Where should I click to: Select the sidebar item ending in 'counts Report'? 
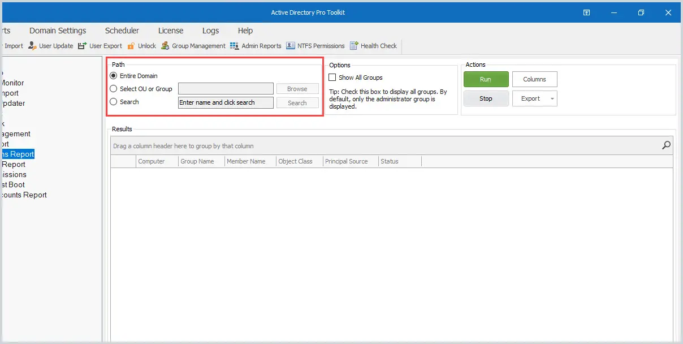[x=23, y=195]
